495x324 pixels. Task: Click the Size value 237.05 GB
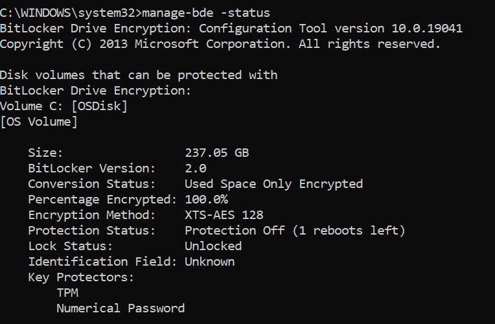(x=216, y=153)
